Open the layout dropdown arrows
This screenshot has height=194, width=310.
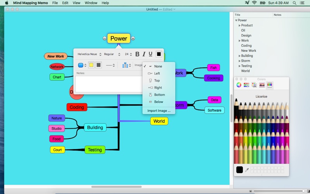pos(130,65)
